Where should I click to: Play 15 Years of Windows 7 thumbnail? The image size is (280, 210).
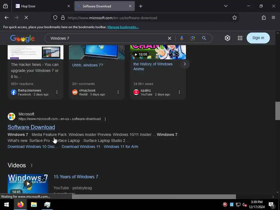point(28,184)
